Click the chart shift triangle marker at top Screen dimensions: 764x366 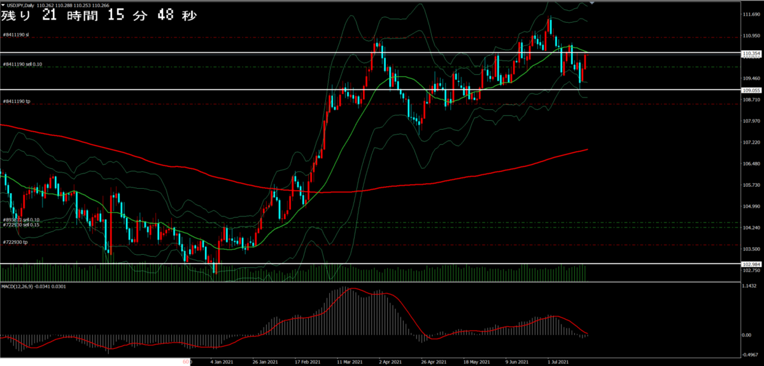(593, 3)
